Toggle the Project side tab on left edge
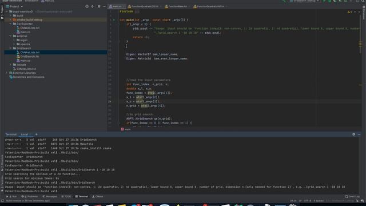Viewport: 366px width, 206px height. 2,13
